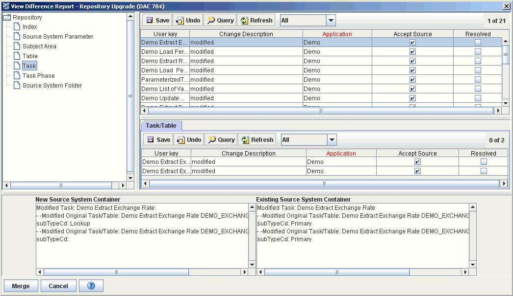The image size is (513, 296).
Task: Click first 'subTypeCd: Primary' in Existing container
Action: (x=284, y=224)
